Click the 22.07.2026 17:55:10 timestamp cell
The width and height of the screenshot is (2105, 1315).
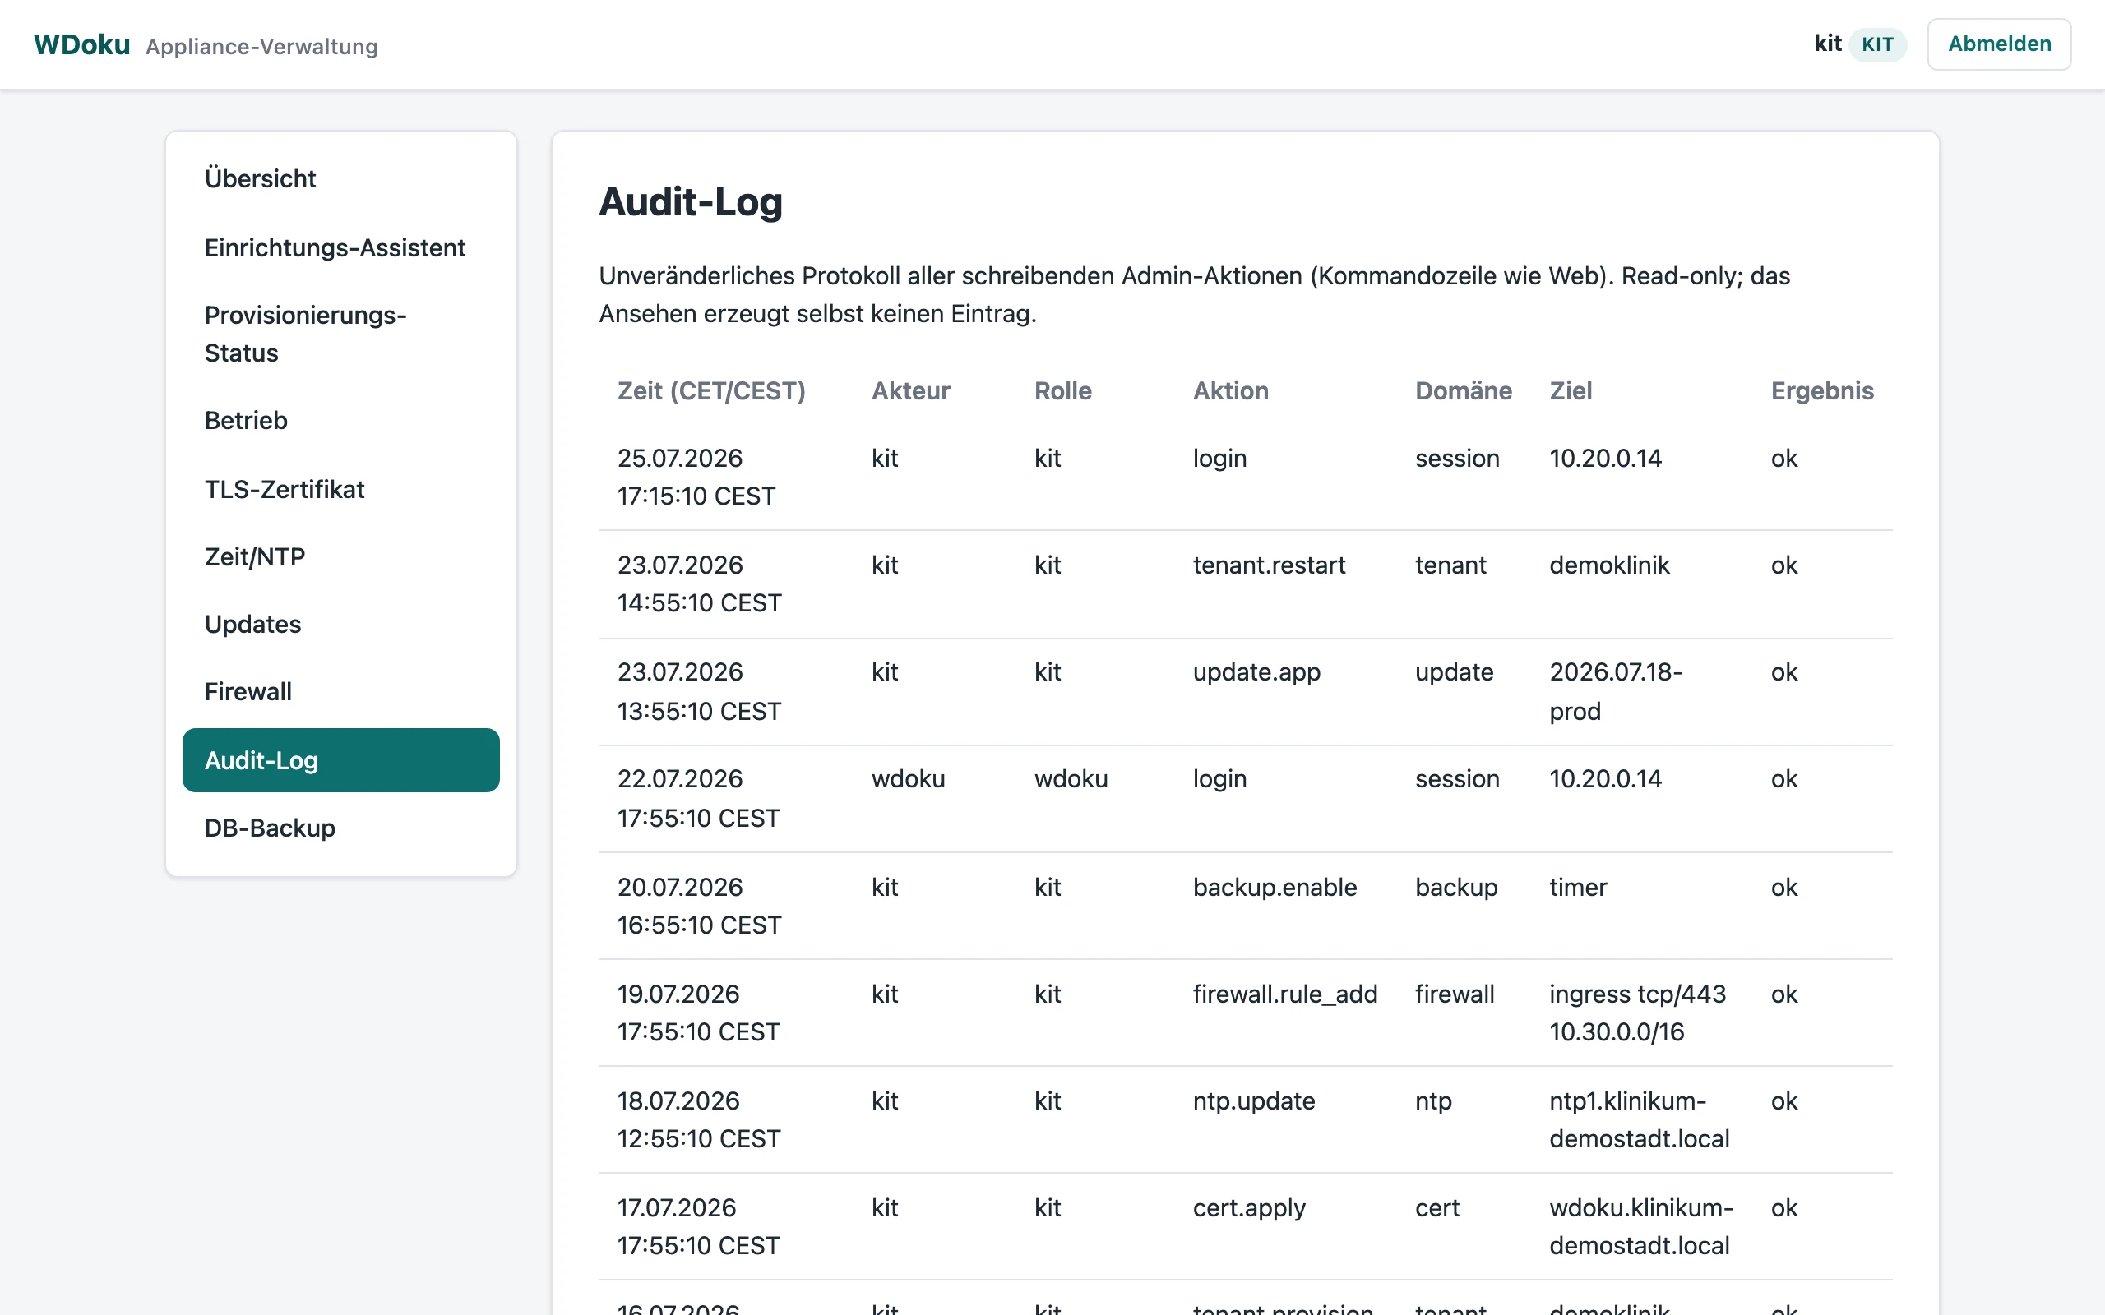pyautogui.click(x=697, y=798)
